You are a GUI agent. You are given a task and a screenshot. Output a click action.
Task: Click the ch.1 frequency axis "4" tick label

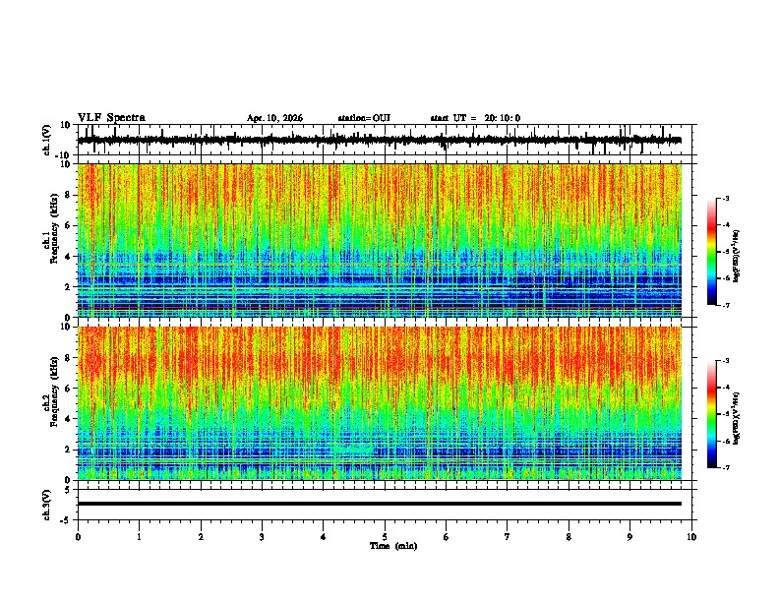(68, 257)
